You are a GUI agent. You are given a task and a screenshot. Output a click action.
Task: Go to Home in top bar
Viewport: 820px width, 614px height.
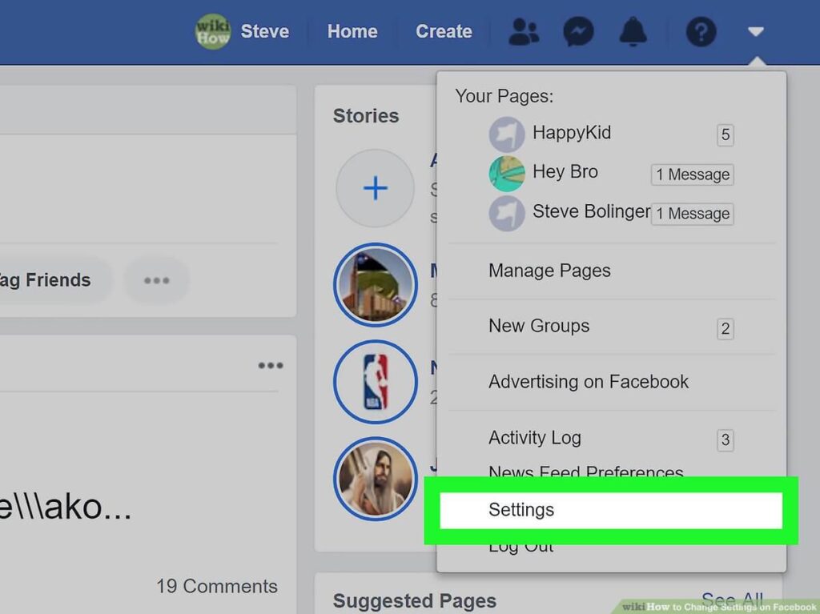coord(352,32)
